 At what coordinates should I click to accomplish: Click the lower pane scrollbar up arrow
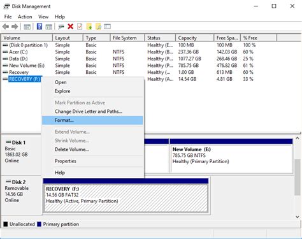click(x=298, y=138)
